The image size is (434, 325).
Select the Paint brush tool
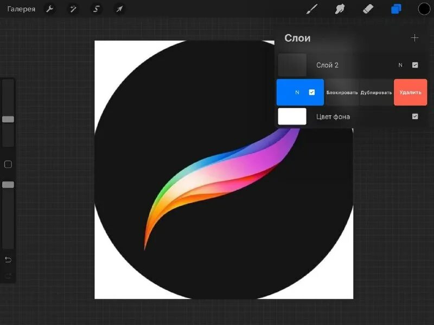(312, 9)
